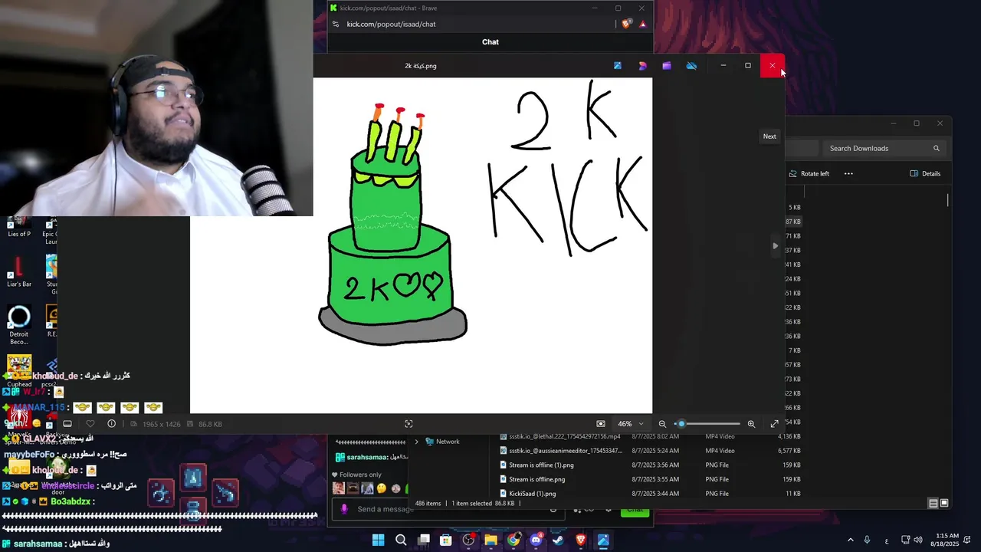
Task: Click the Send a message chat box
Action: click(x=448, y=509)
